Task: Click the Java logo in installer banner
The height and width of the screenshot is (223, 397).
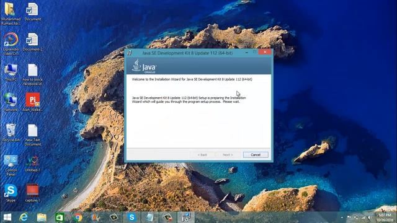Action: (144, 66)
